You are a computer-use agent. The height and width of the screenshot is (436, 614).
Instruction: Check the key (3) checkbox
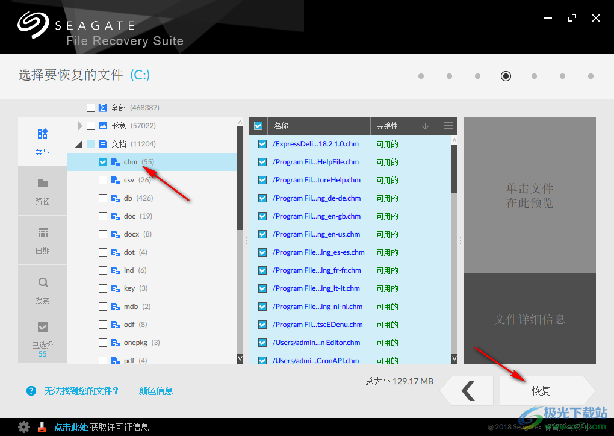point(103,288)
